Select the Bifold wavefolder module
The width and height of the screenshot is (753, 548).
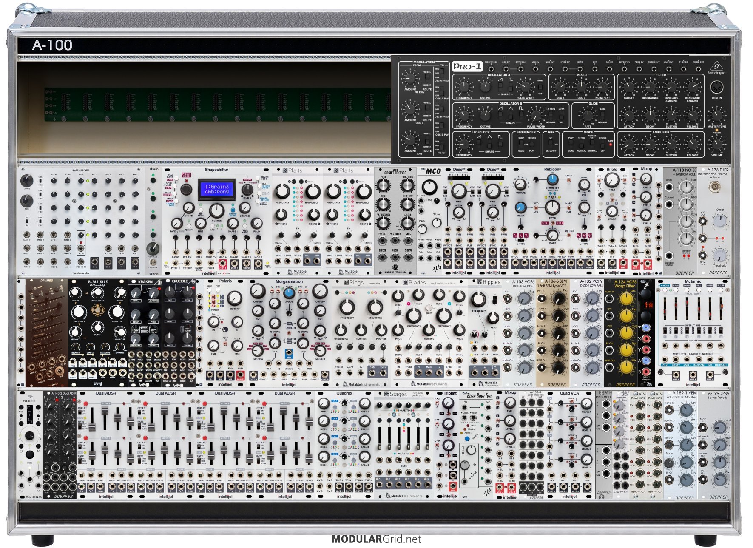612,221
